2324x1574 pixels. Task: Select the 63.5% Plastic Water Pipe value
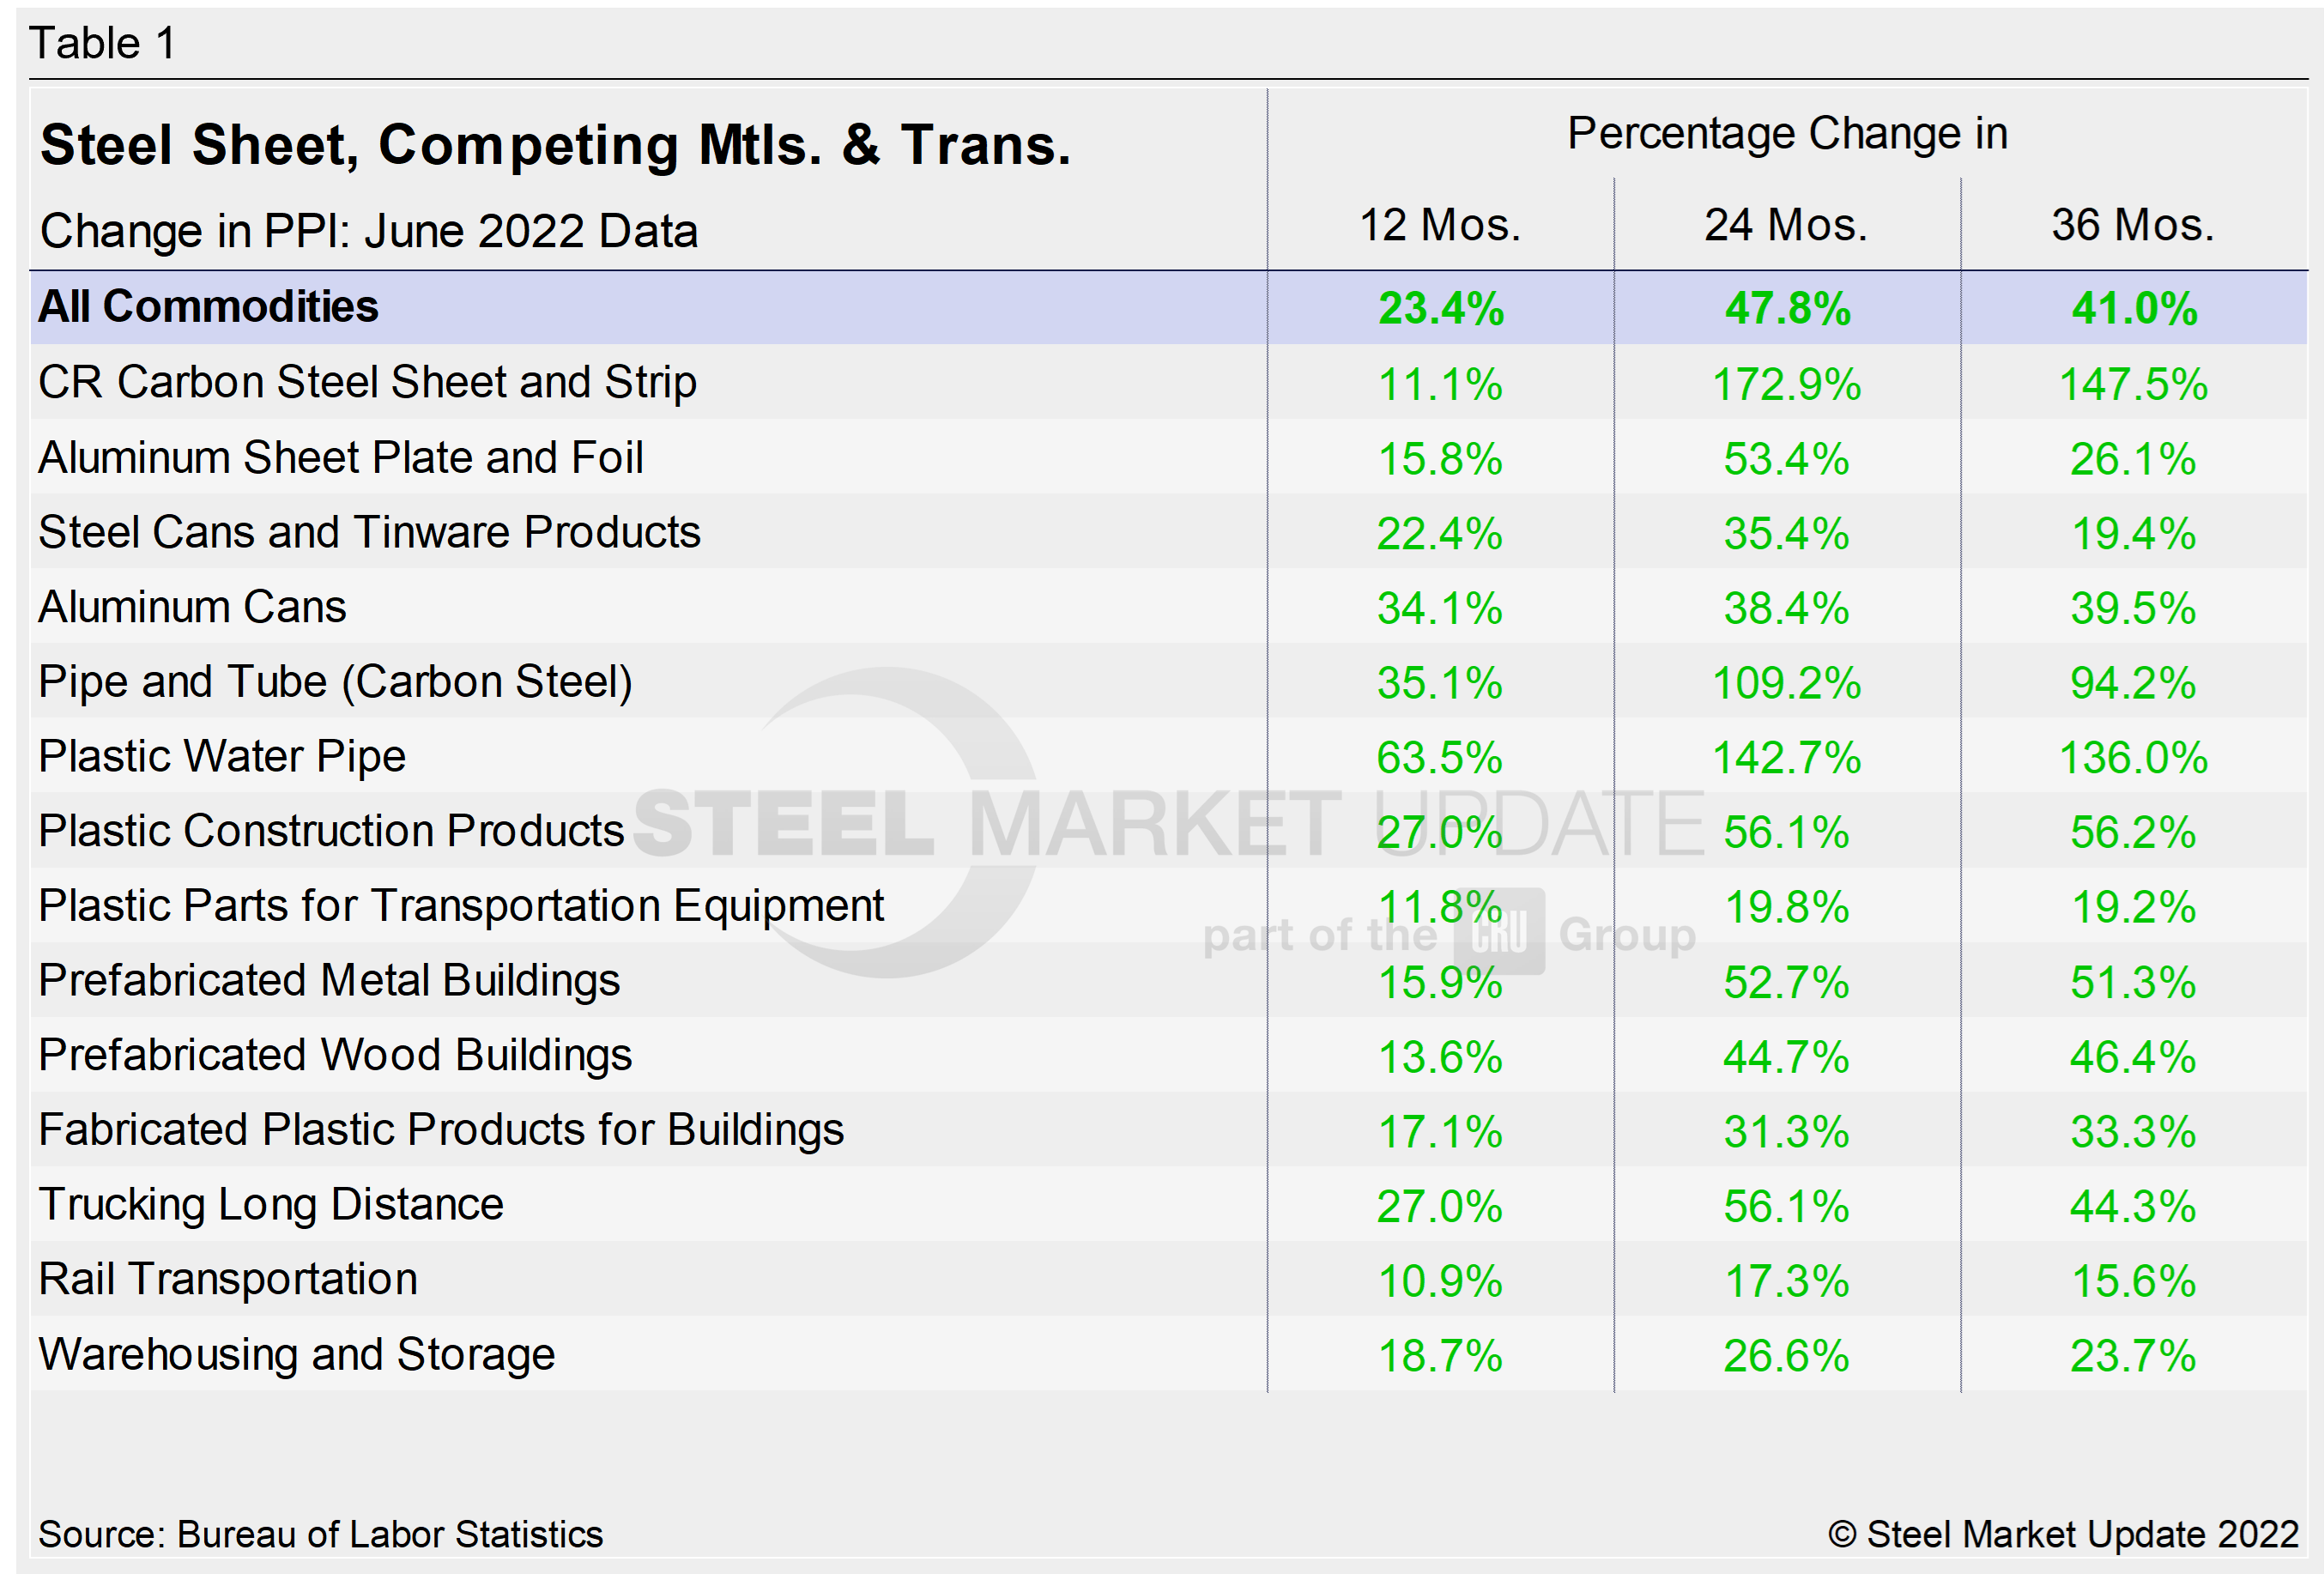click(1439, 758)
